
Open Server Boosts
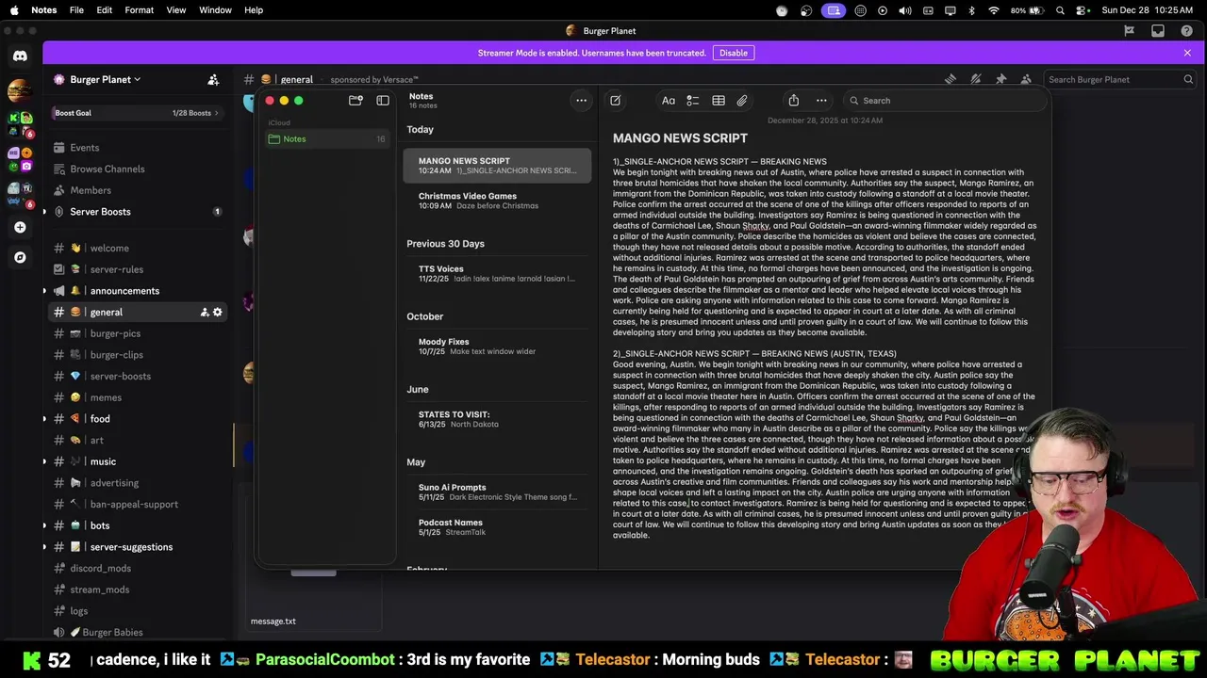[138, 212]
